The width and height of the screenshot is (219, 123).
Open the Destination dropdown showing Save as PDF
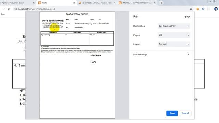(x=174, y=26)
